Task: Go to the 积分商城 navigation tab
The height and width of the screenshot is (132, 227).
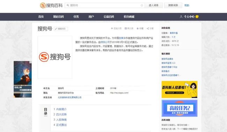Action: point(129,17)
